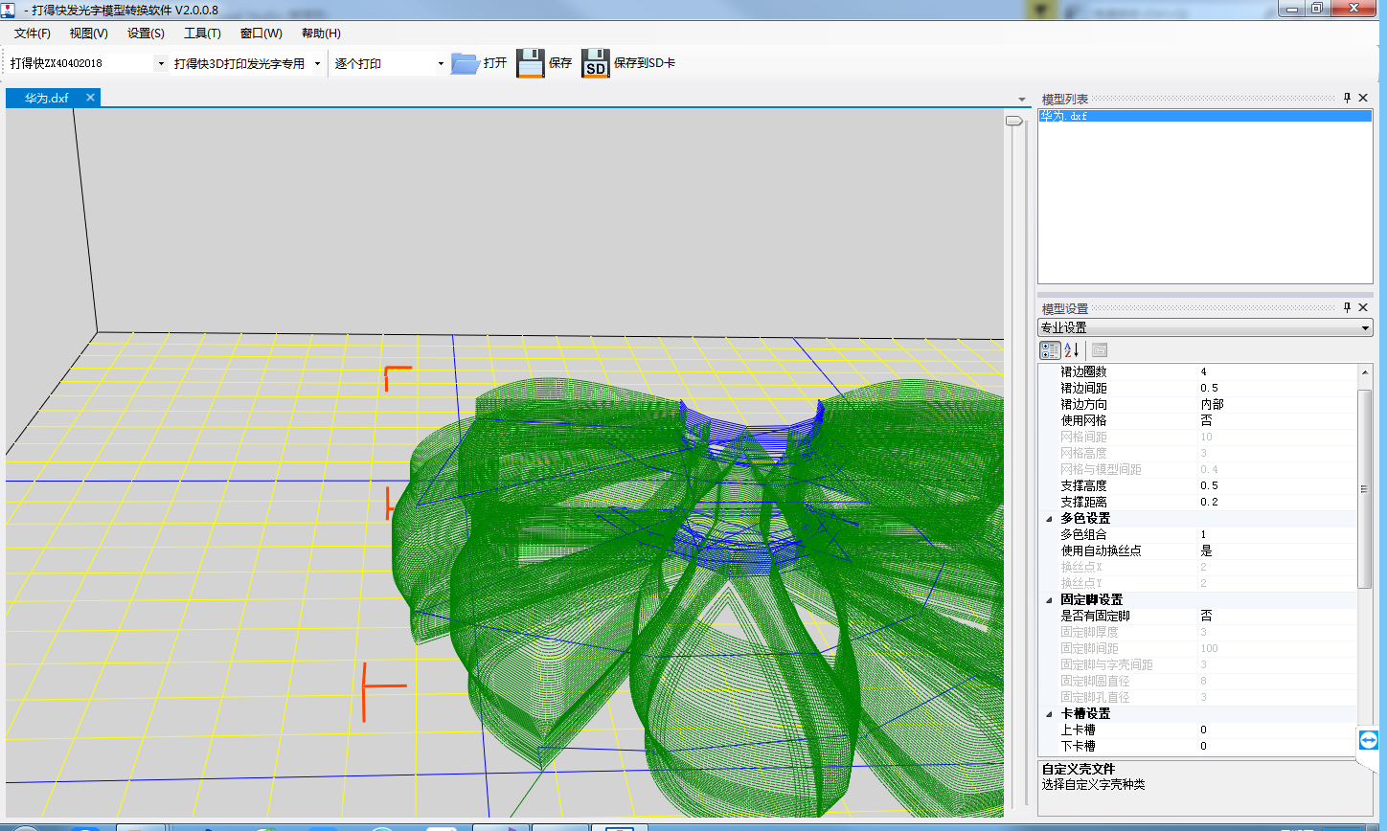The width and height of the screenshot is (1387, 831).
Task: Open the 帮助(H) menu
Action: click(x=321, y=34)
